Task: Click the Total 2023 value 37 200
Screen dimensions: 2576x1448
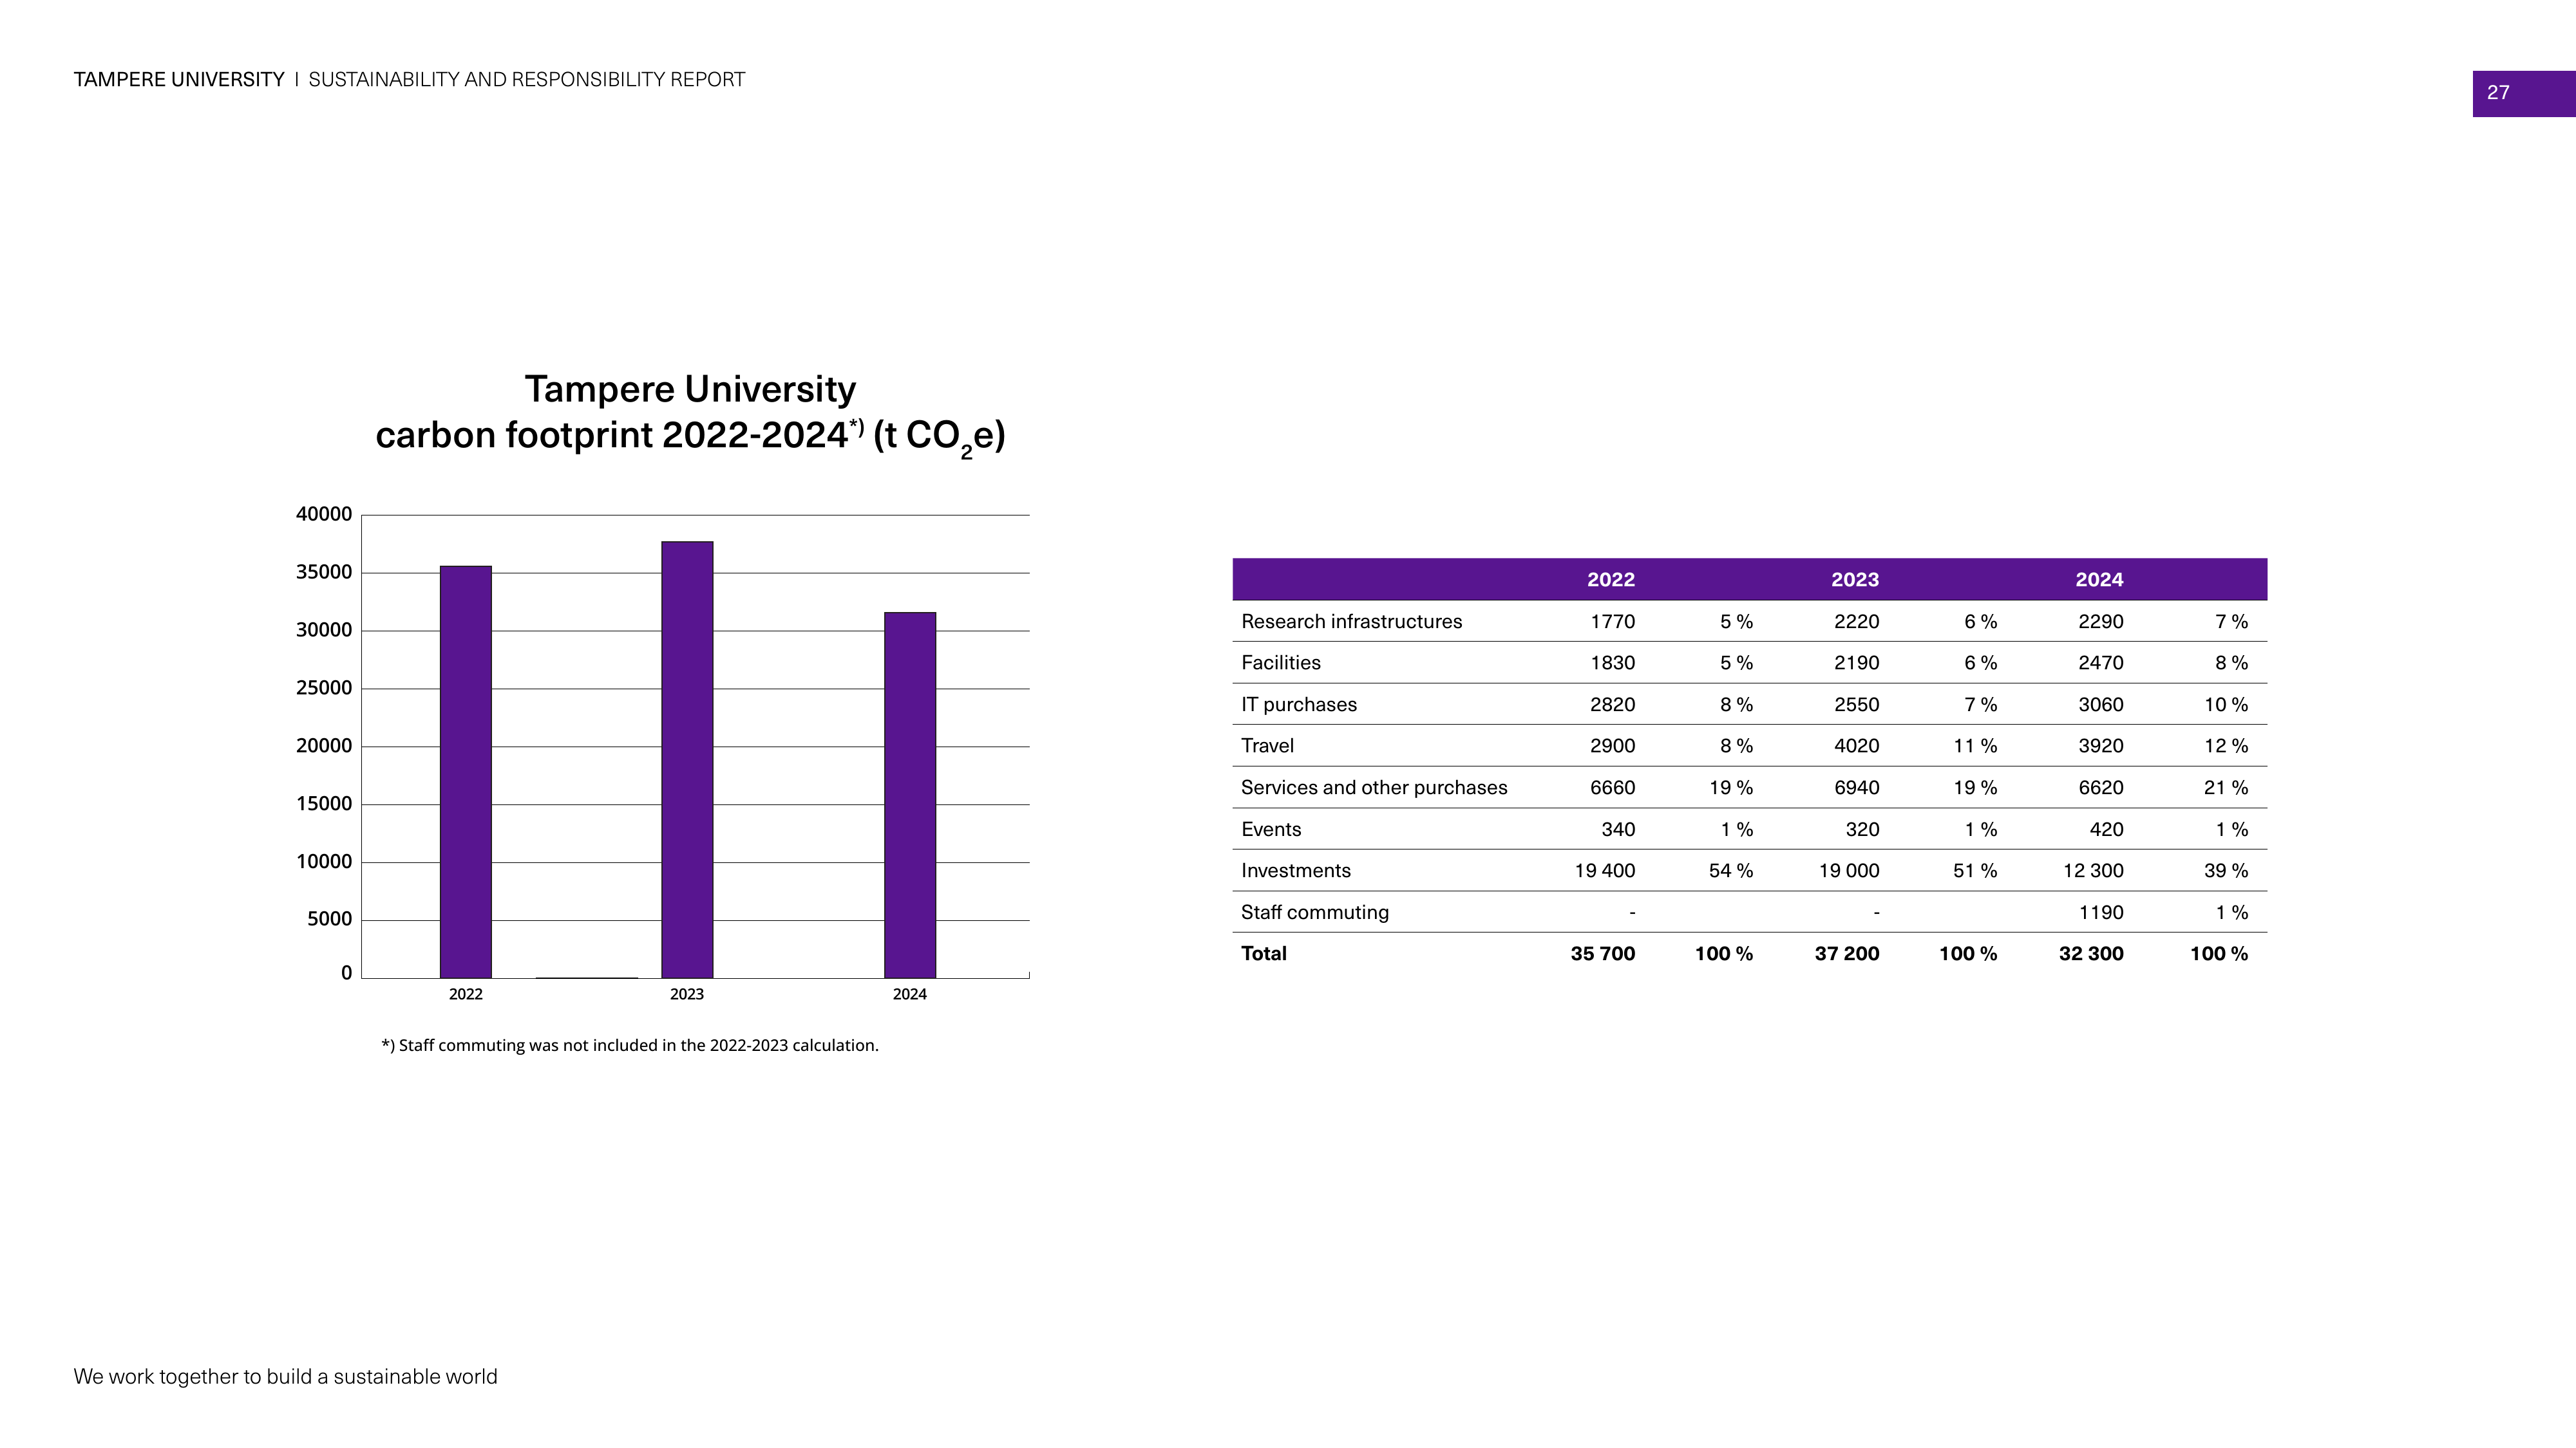Action: [x=1847, y=953]
